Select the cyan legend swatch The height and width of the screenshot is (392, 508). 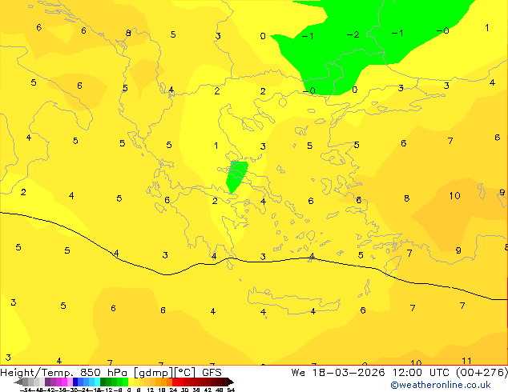click(97, 382)
